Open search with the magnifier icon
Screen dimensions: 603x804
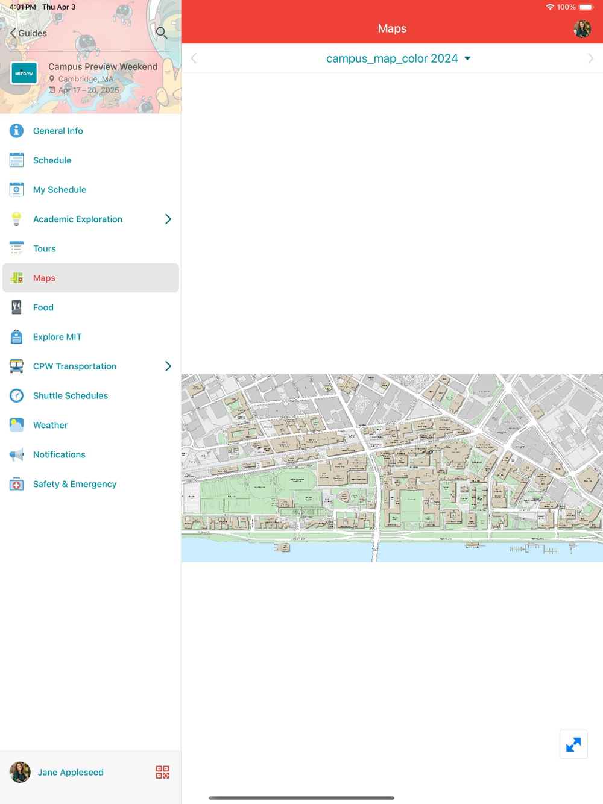click(x=162, y=33)
